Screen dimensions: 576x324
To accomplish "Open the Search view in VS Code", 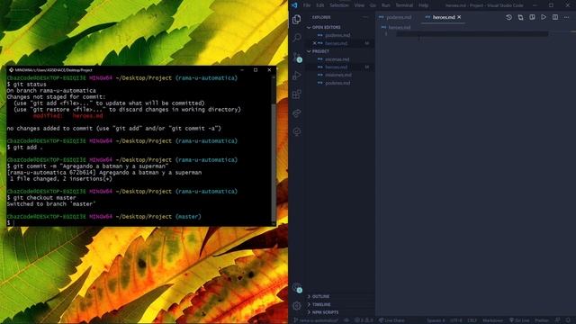I will (x=296, y=38).
